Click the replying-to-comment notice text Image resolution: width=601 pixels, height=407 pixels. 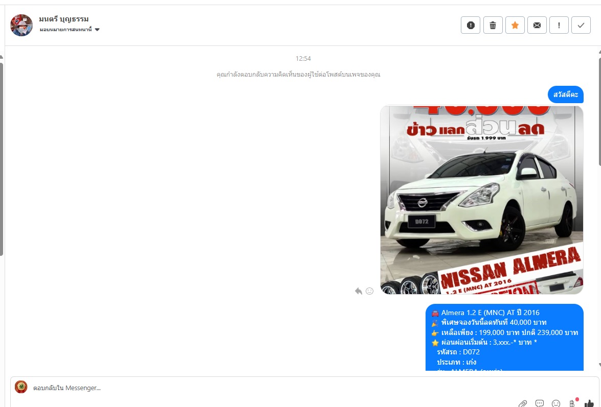click(x=298, y=74)
